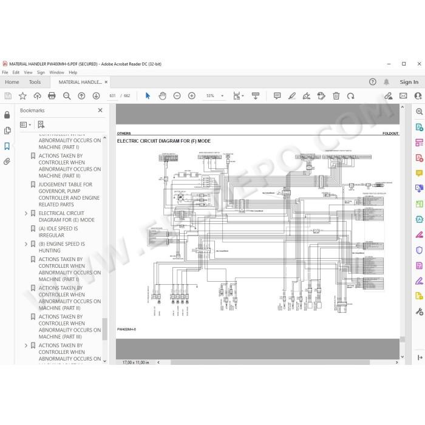Collapse the right tools pane
The image size is (425, 425).
420,358
